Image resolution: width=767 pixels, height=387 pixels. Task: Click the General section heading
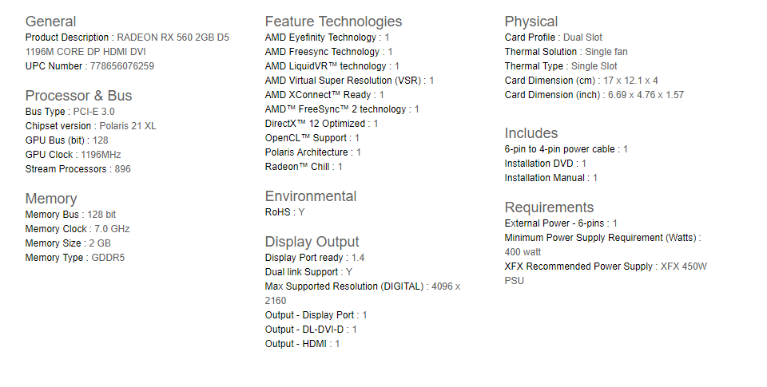(x=51, y=22)
